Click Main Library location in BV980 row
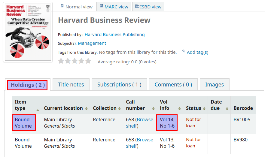The height and width of the screenshot is (157, 268). pos(58,140)
